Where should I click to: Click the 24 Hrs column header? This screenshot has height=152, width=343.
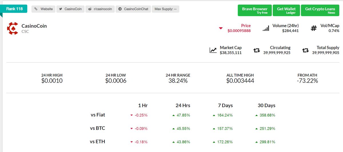[x=183, y=105]
